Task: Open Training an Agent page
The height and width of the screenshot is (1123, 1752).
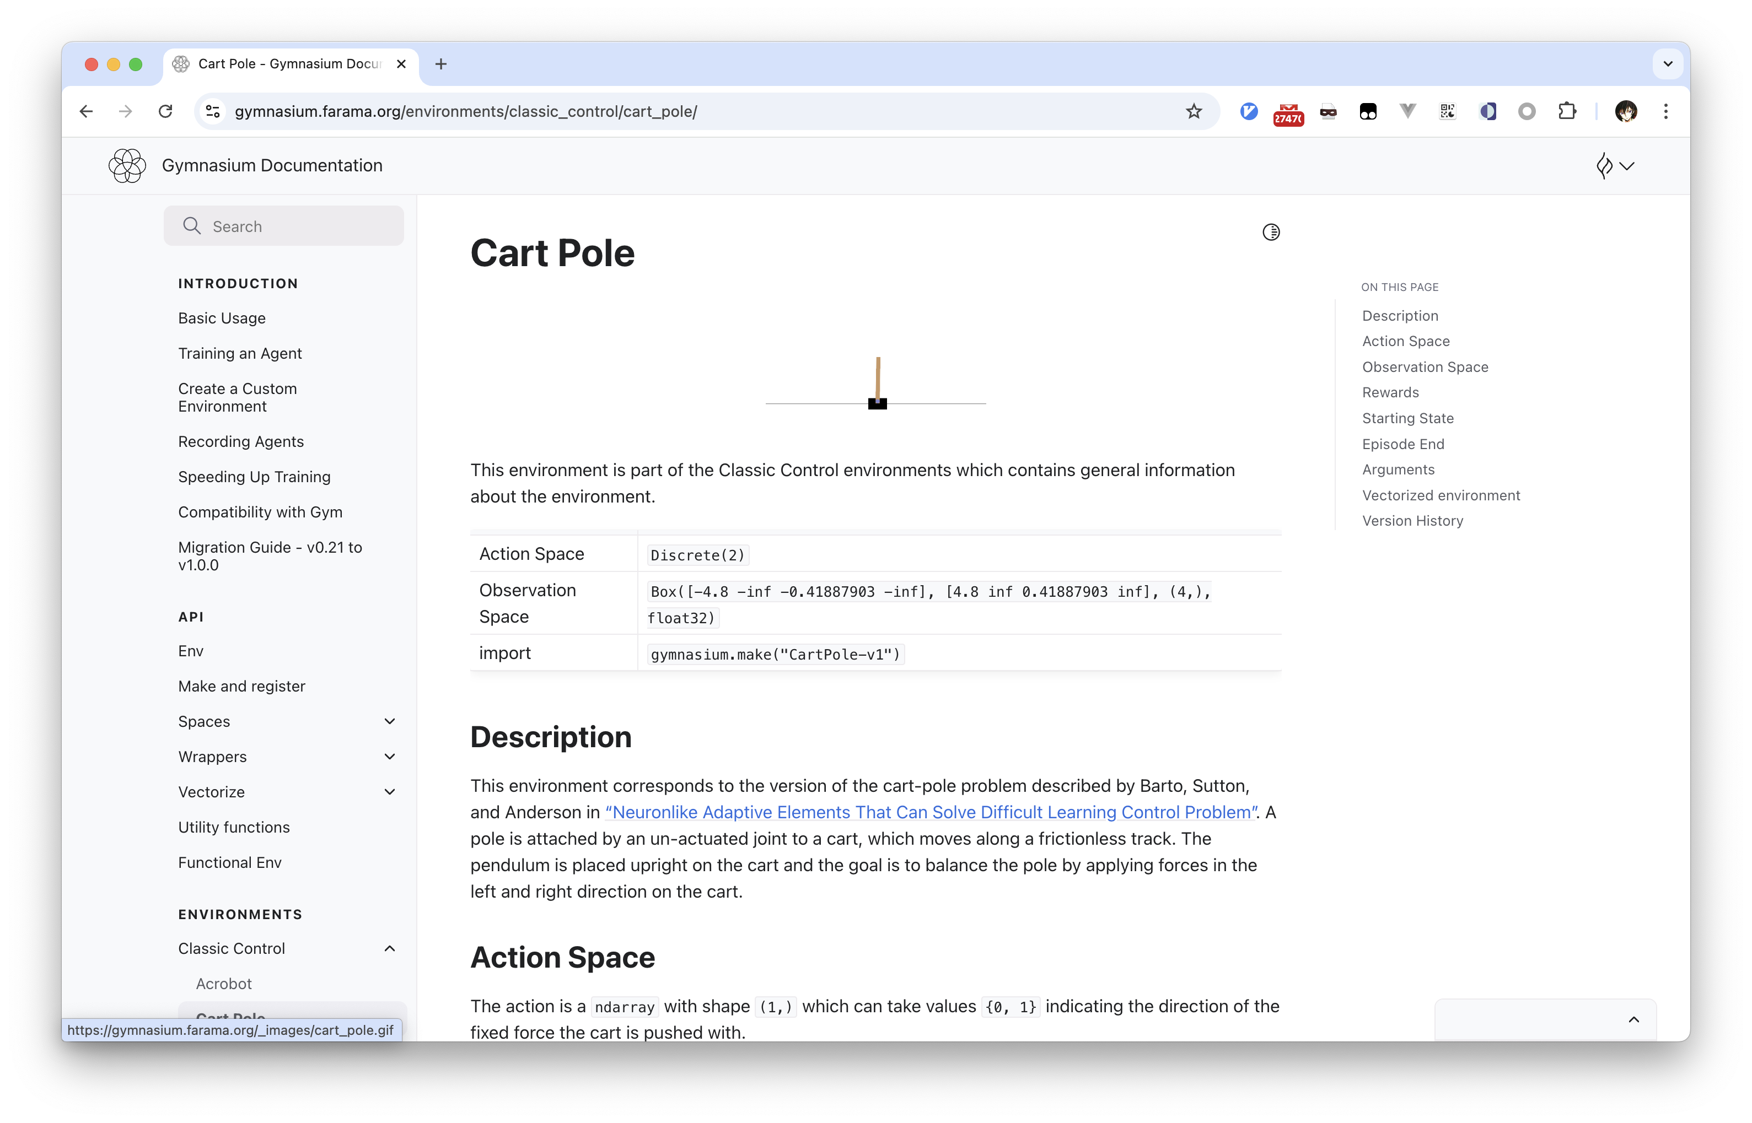Action: (x=240, y=353)
